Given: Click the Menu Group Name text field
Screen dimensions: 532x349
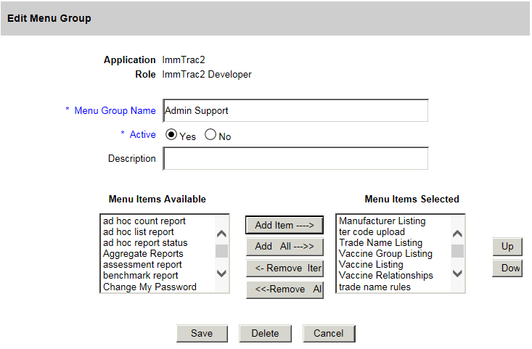Looking at the screenshot, I should click(295, 110).
